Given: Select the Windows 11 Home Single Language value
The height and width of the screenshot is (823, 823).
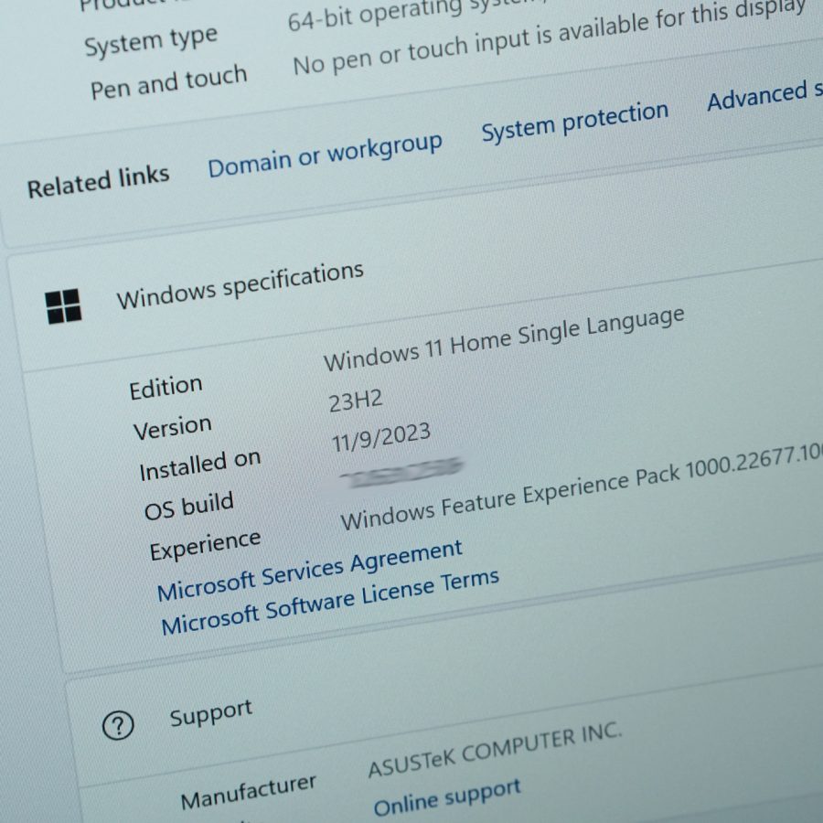Looking at the screenshot, I should click(x=504, y=339).
